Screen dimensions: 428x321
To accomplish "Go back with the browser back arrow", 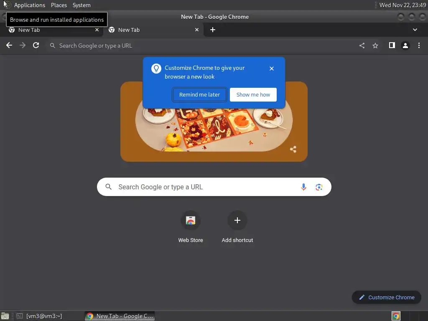I will [9, 45].
